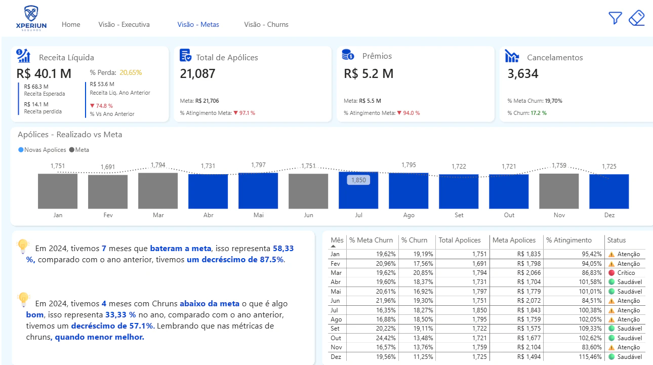The width and height of the screenshot is (653, 365).
Task: Click the 20,85% cell in the Mar row
Action: pyautogui.click(x=422, y=273)
